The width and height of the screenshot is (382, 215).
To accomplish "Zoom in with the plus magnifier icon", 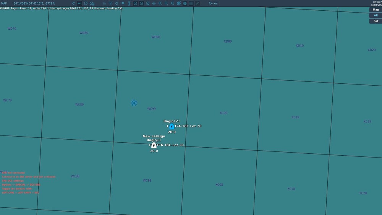I will 160,3.
